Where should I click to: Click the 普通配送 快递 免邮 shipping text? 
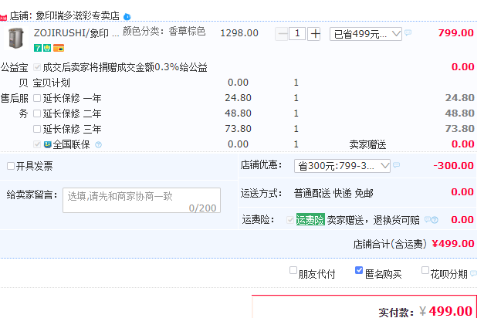coord(333,193)
